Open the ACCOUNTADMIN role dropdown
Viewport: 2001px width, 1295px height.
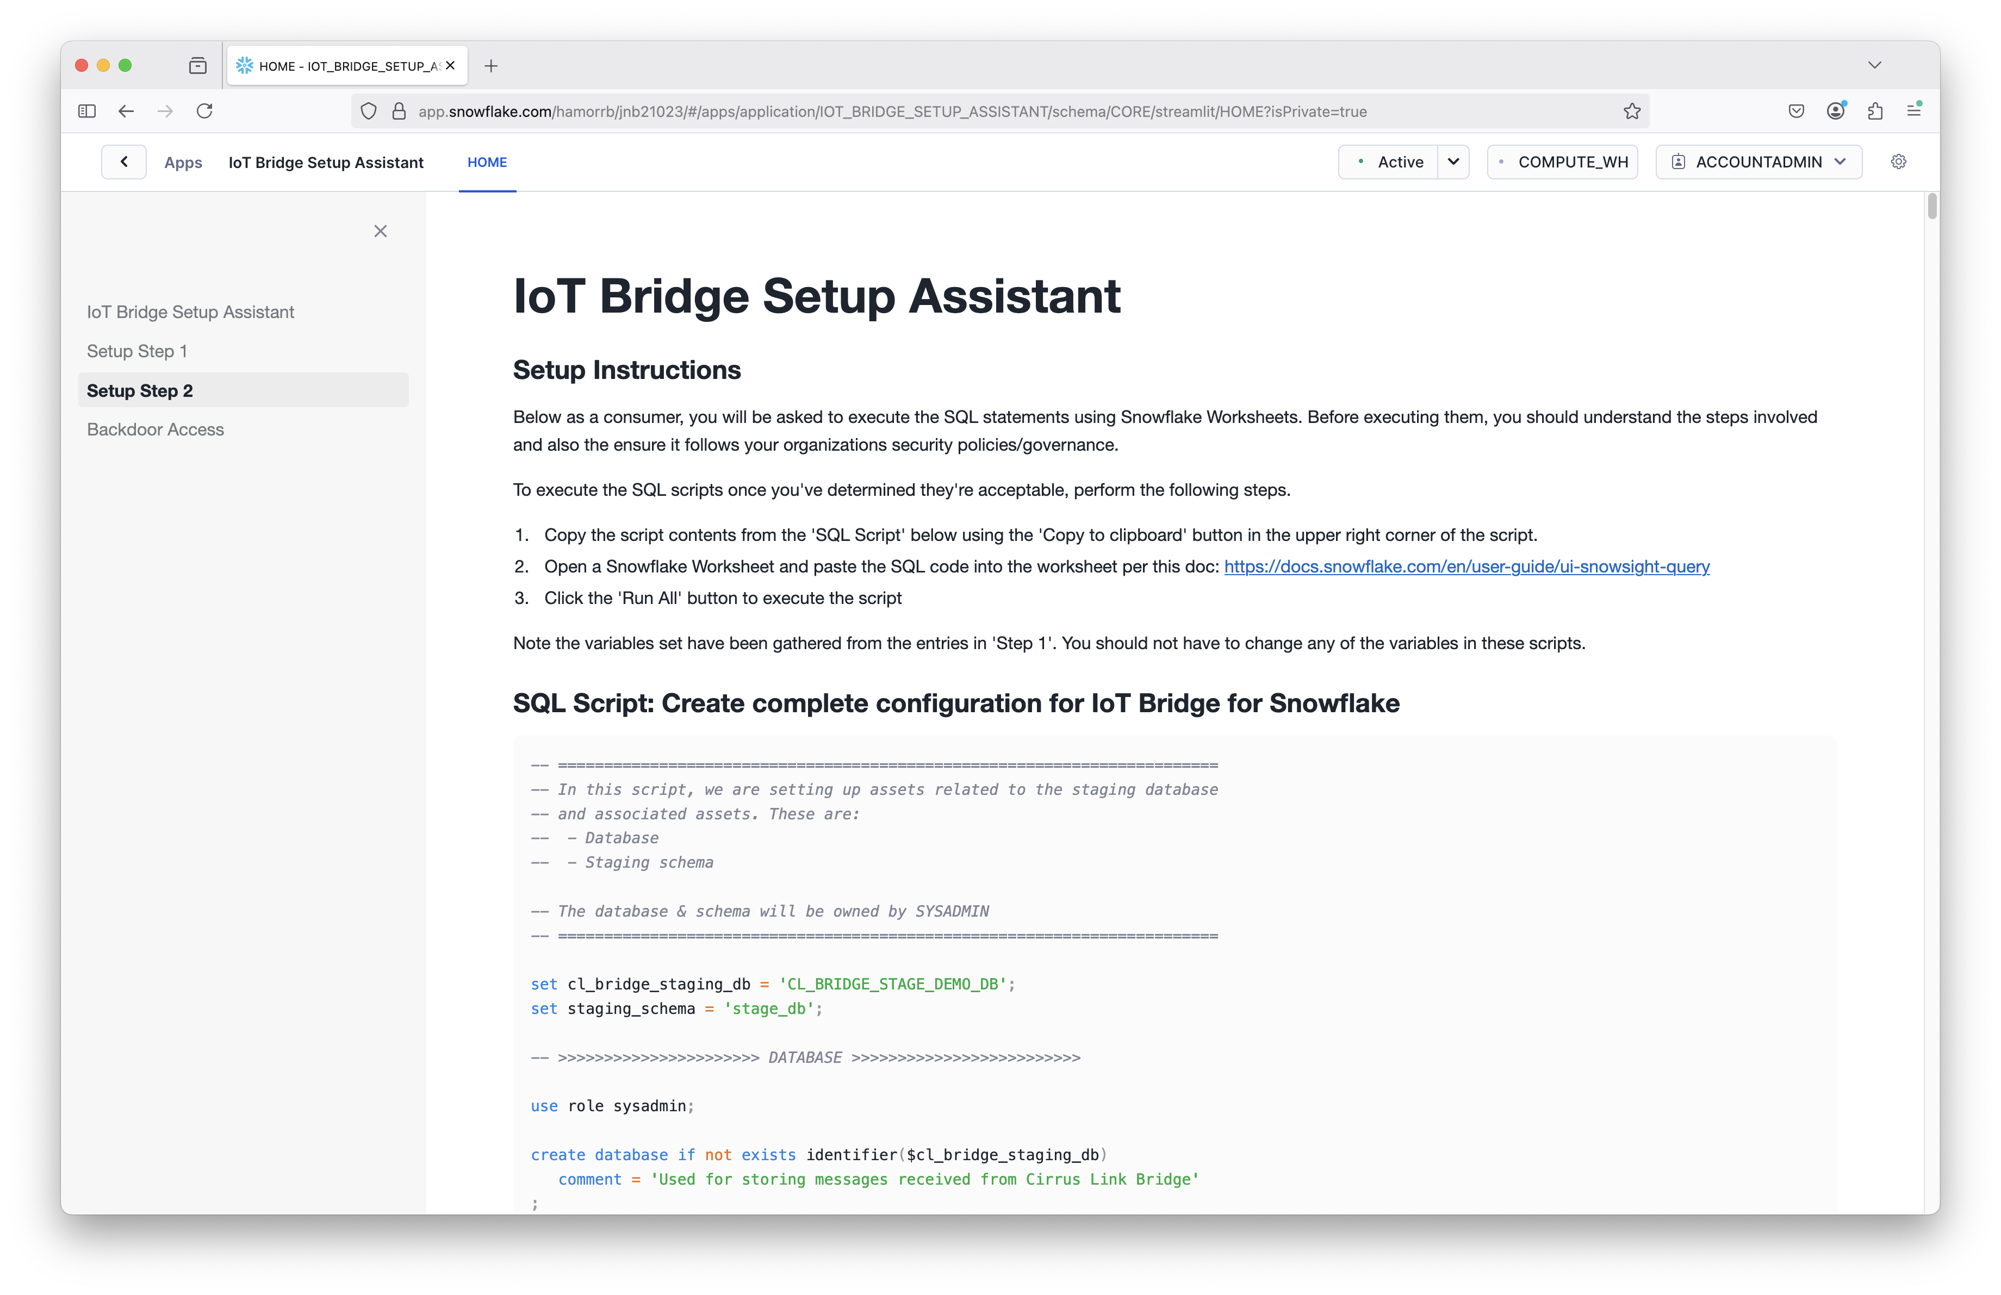coord(1759,161)
